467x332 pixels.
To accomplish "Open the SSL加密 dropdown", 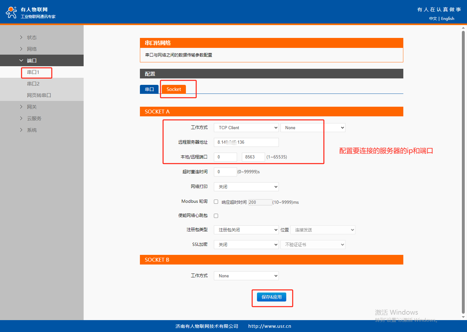I will click(x=246, y=245).
